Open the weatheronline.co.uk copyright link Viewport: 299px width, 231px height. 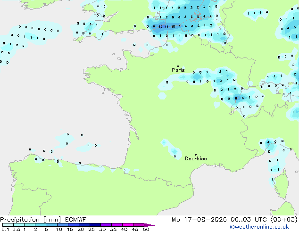point(259,227)
